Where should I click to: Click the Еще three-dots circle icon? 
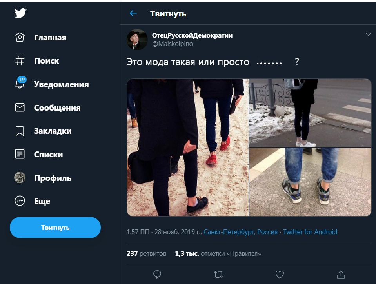click(20, 201)
